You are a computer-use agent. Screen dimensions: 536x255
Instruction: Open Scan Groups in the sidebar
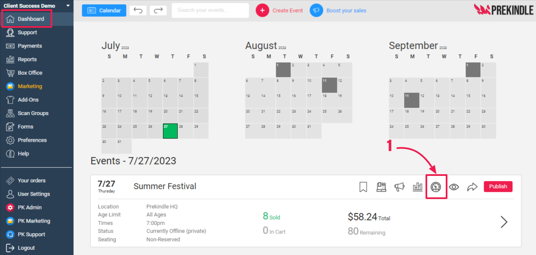point(32,113)
